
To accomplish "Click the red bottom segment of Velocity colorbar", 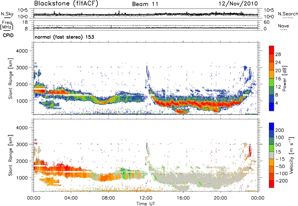I will pos(272,184).
